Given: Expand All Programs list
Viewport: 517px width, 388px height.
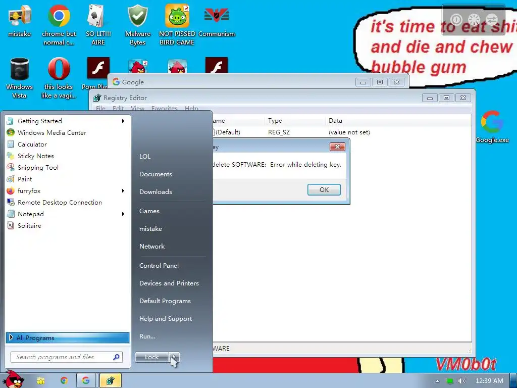Looking at the screenshot, I should coord(68,337).
